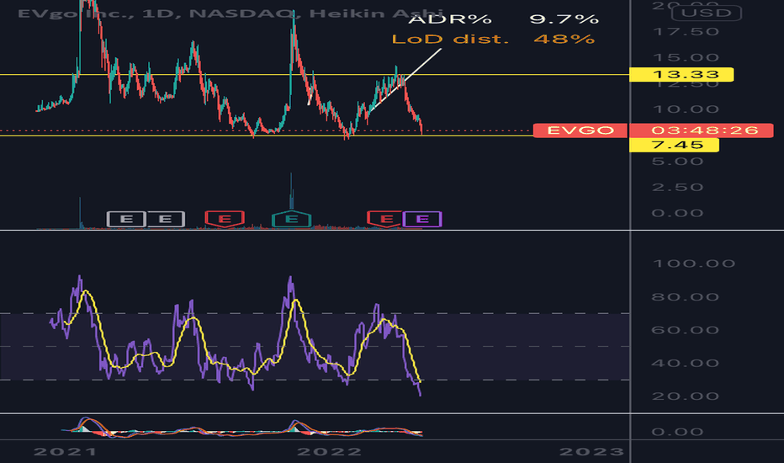Click the 100.00 oscillator axis label
Screen dimensions: 784x463
click(693, 263)
